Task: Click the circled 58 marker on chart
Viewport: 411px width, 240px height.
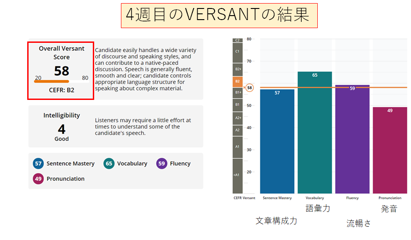Action: tap(249, 88)
